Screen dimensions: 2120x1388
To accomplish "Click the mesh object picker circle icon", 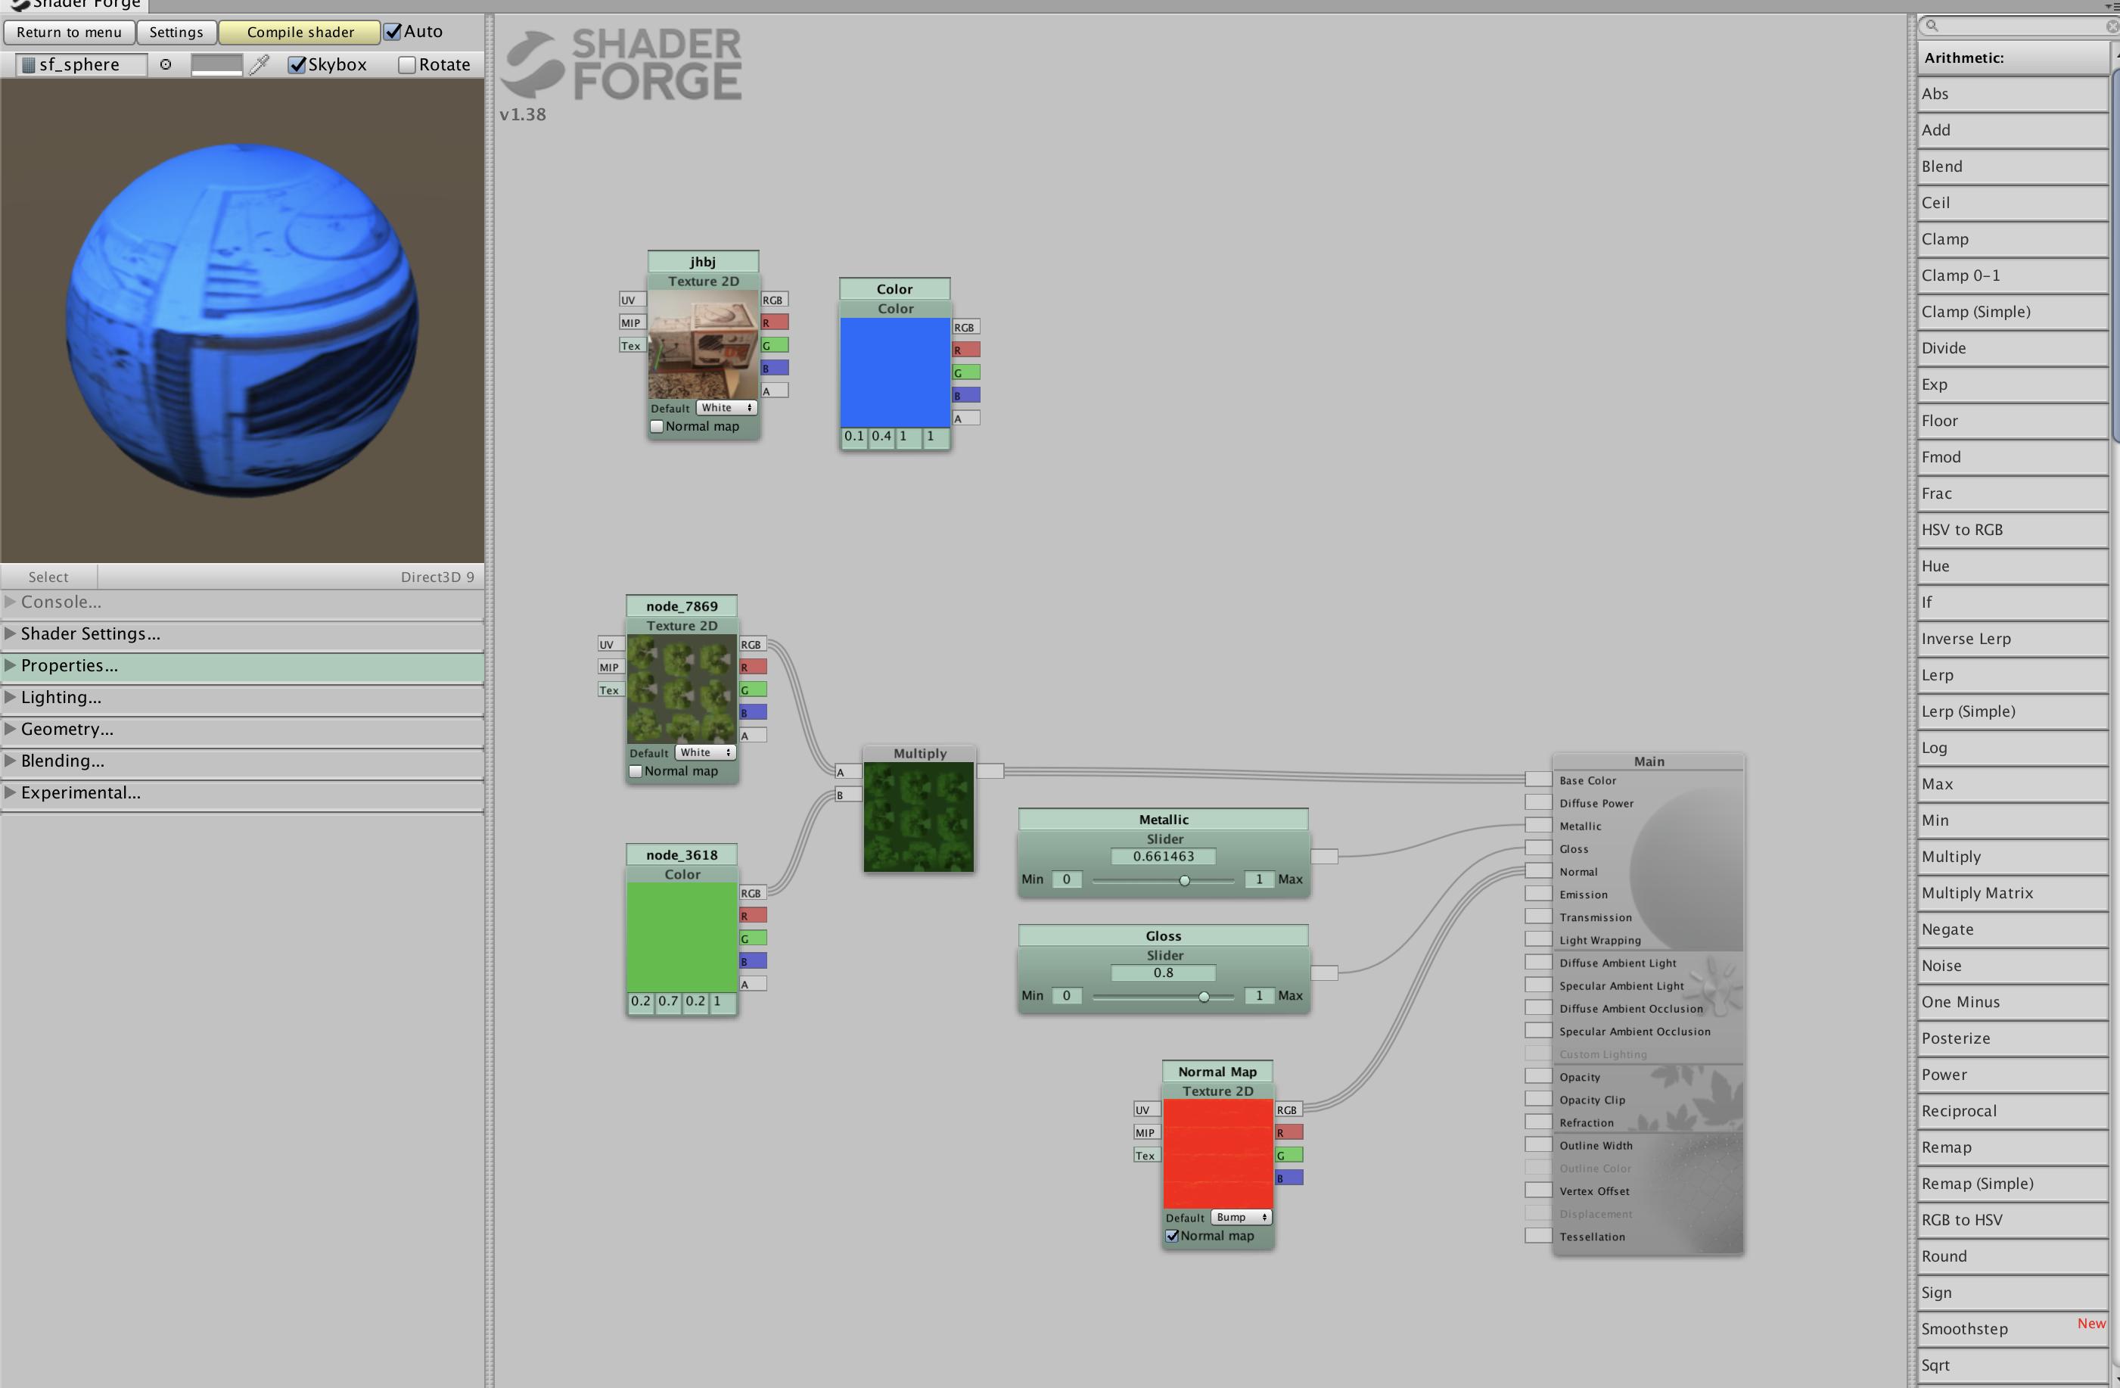I will 166,64.
